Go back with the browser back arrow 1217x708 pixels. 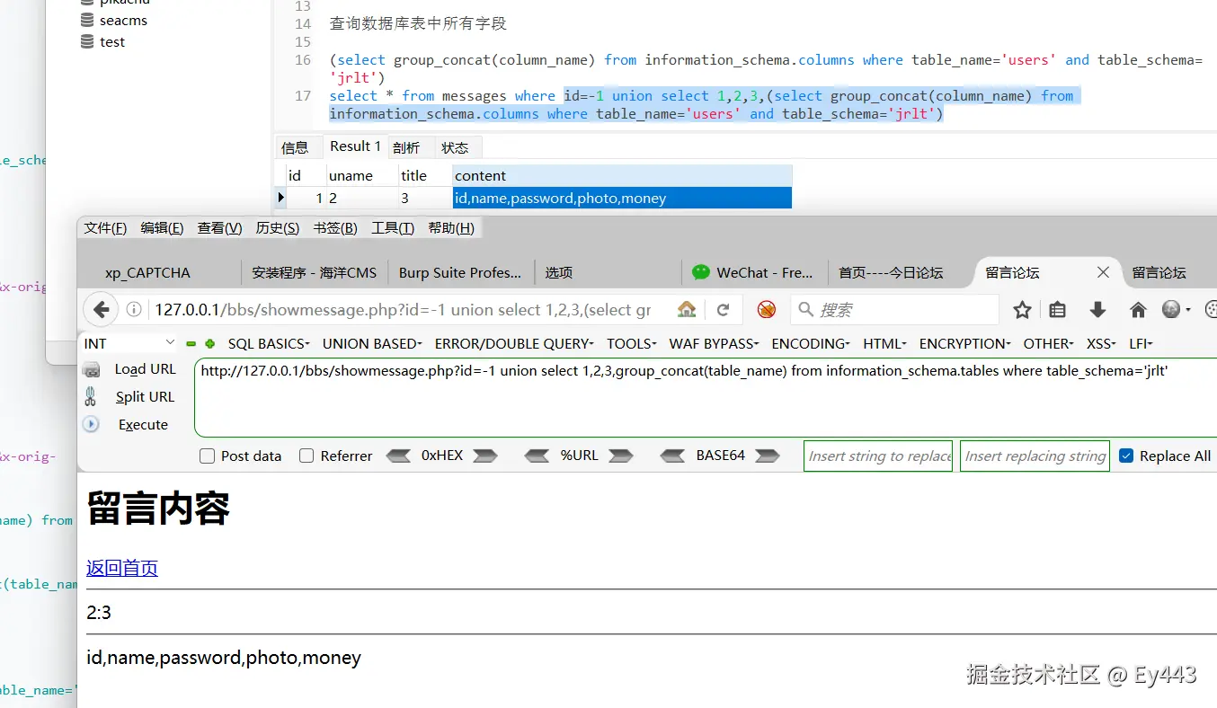(102, 310)
